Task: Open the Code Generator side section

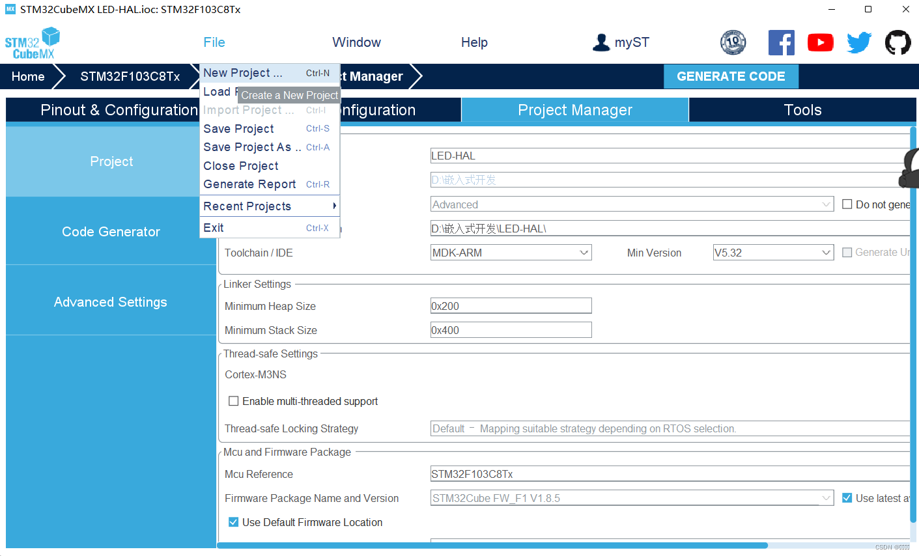Action: (111, 231)
